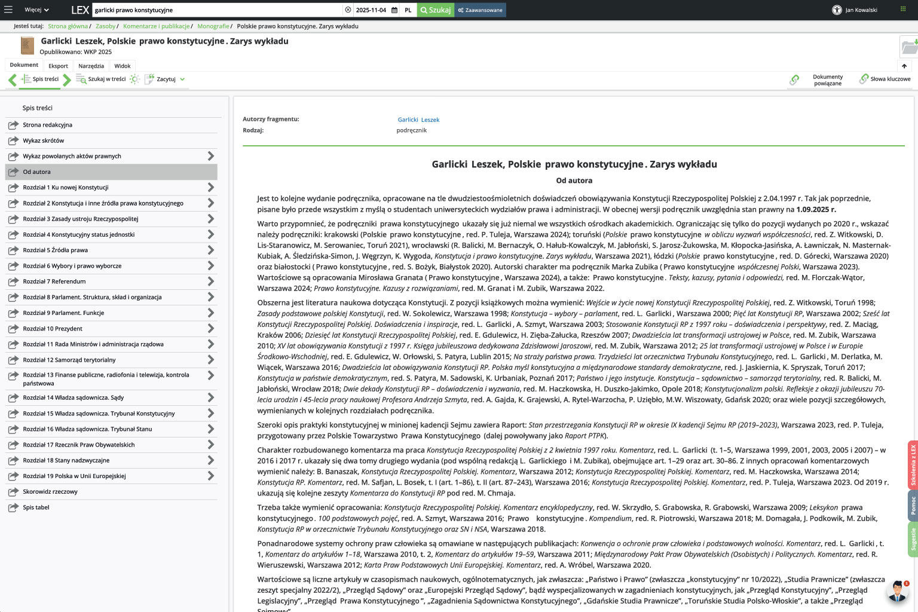918x612 pixels.
Task: Open the Monografie breadcrumb link
Action: point(213,26)
